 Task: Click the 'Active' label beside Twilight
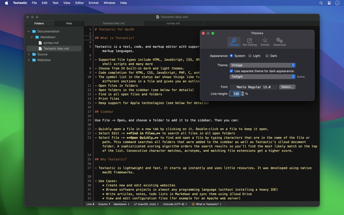[x=301, y=77]
